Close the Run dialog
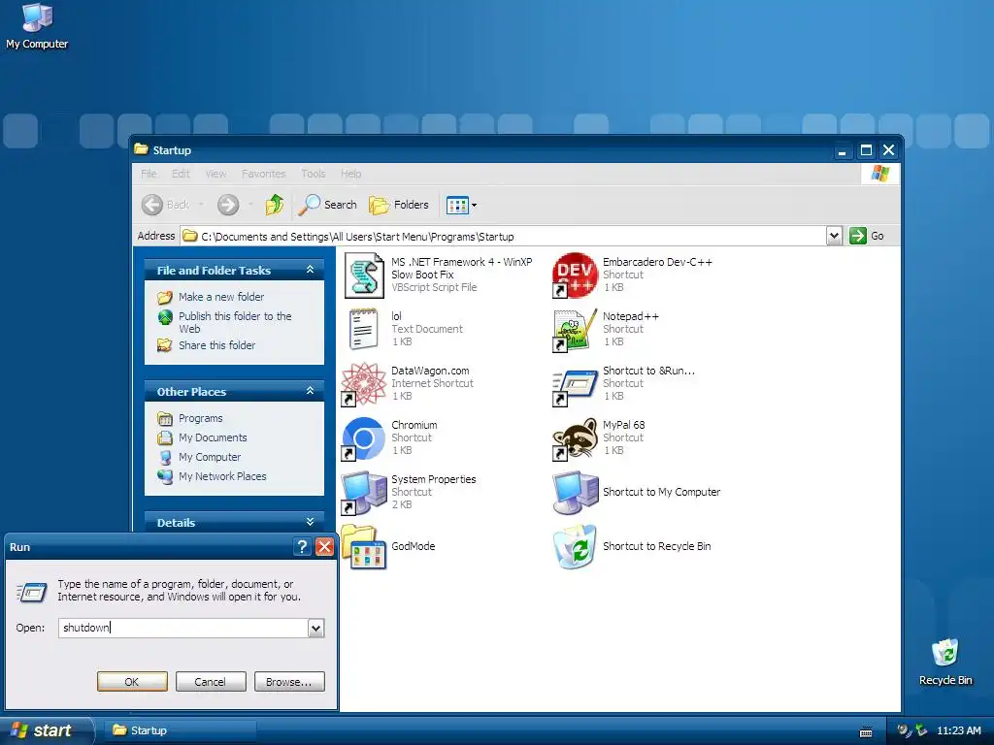 (324, 547)
